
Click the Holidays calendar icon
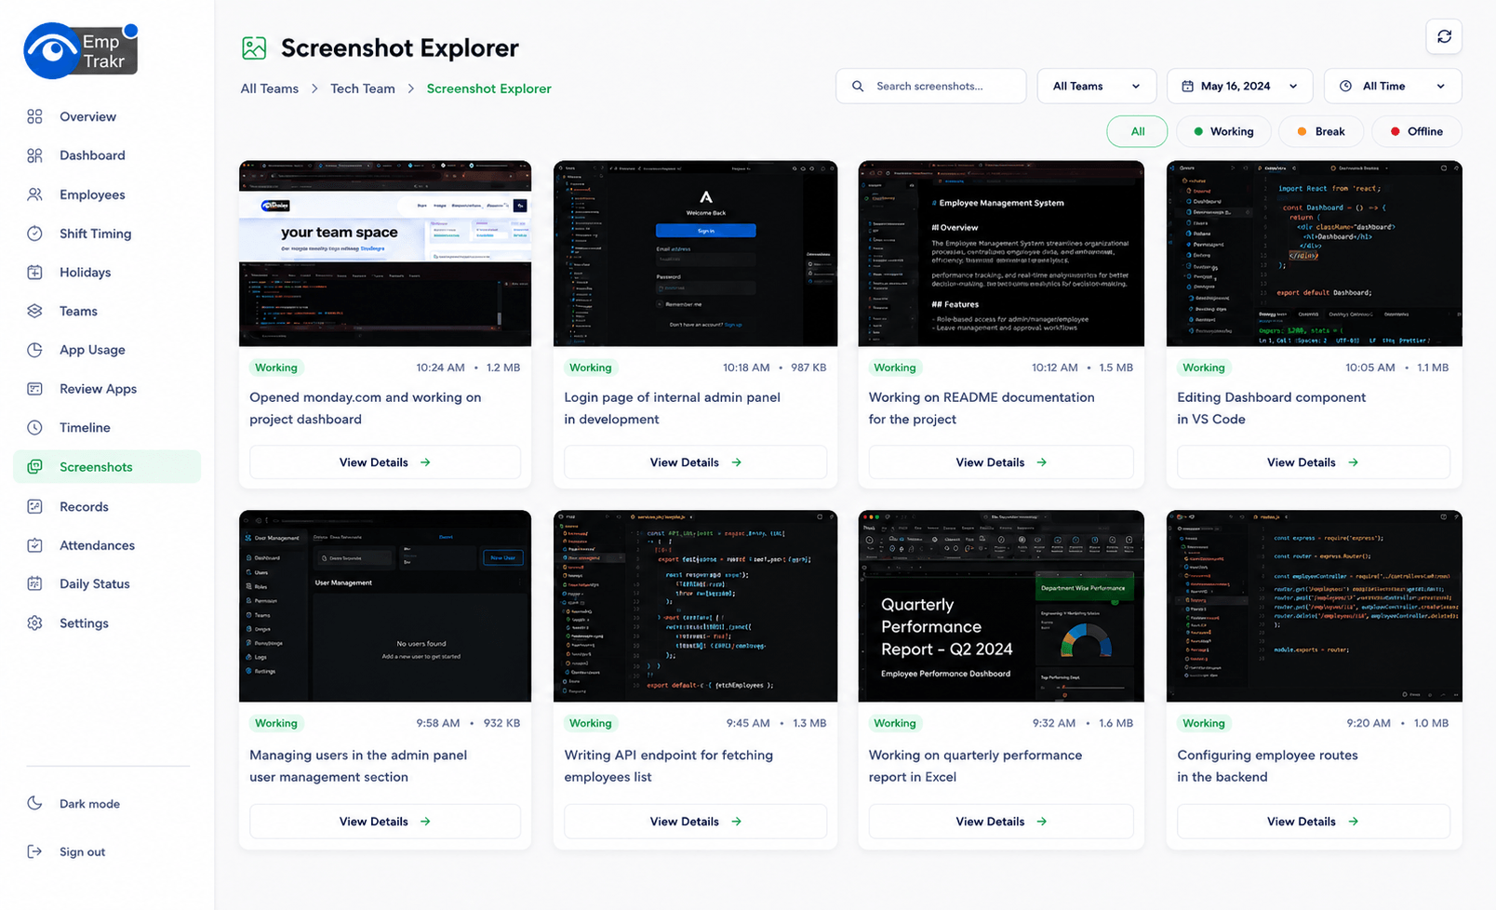[34, 273]
